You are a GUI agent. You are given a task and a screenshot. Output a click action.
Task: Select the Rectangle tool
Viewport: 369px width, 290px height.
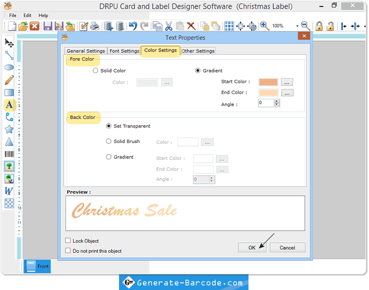[9, 92]
